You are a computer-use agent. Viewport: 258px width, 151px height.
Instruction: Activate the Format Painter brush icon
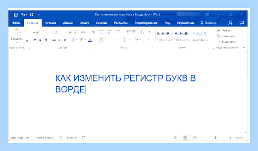coord(27,41)
